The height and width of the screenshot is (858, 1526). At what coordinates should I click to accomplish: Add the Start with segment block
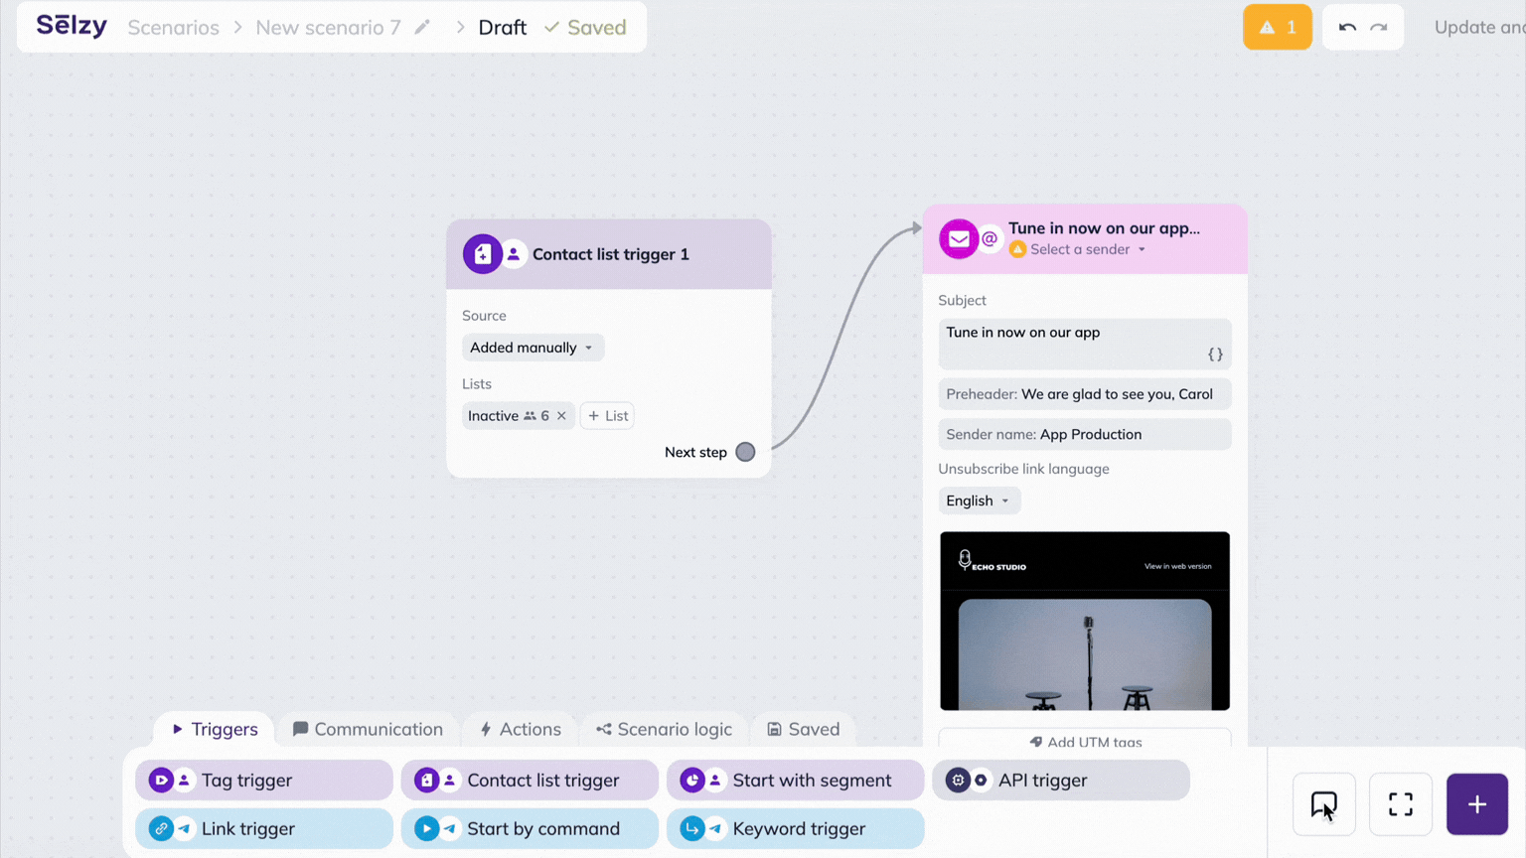795,781
